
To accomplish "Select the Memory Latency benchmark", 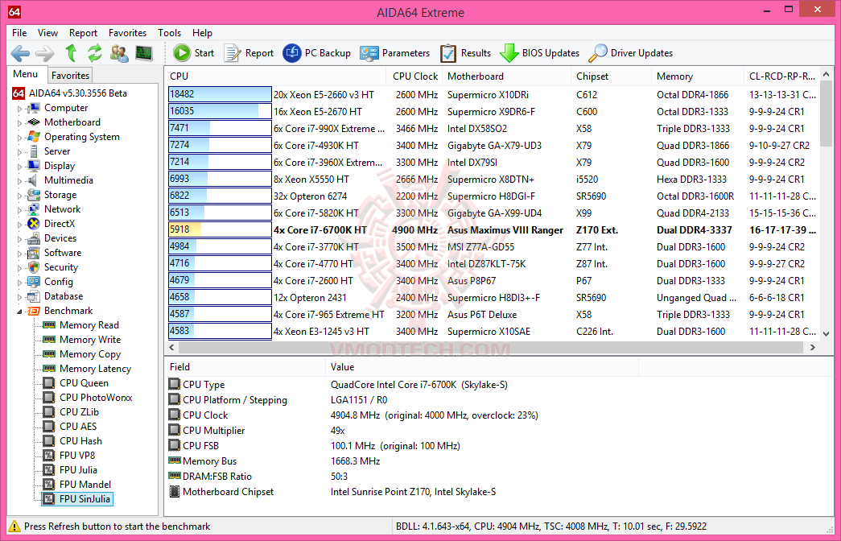I will click(95, 369).
